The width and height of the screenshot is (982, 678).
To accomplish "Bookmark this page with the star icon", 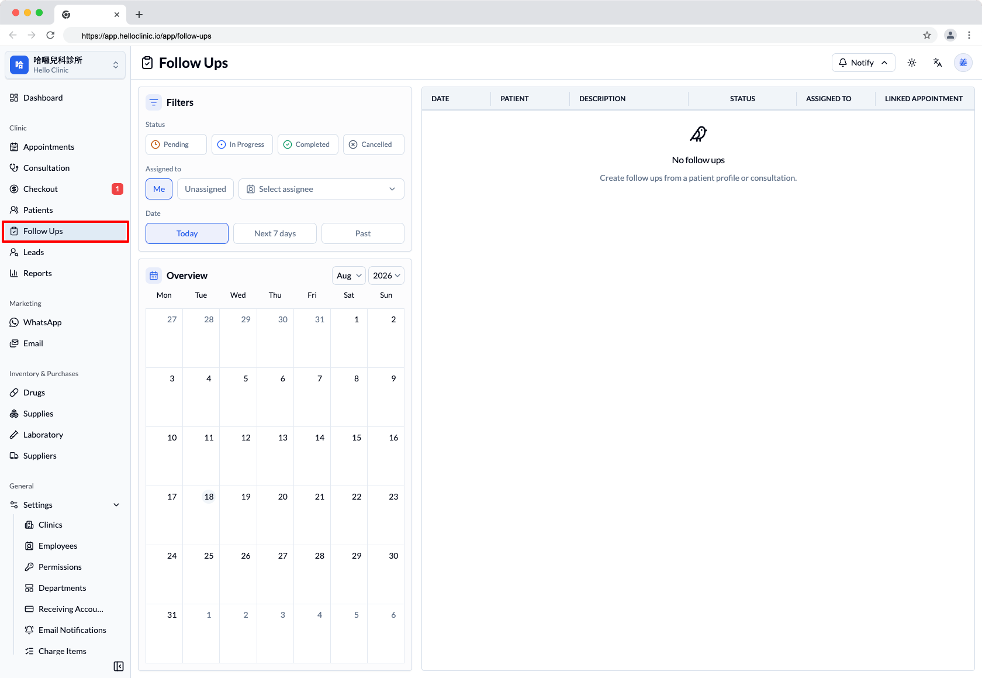I will [x=927, y=35].
